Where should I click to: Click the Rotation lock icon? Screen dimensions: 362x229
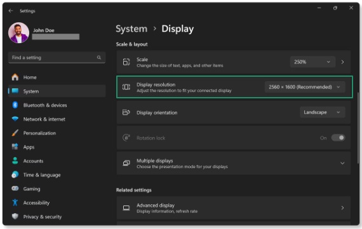(126, 138)
